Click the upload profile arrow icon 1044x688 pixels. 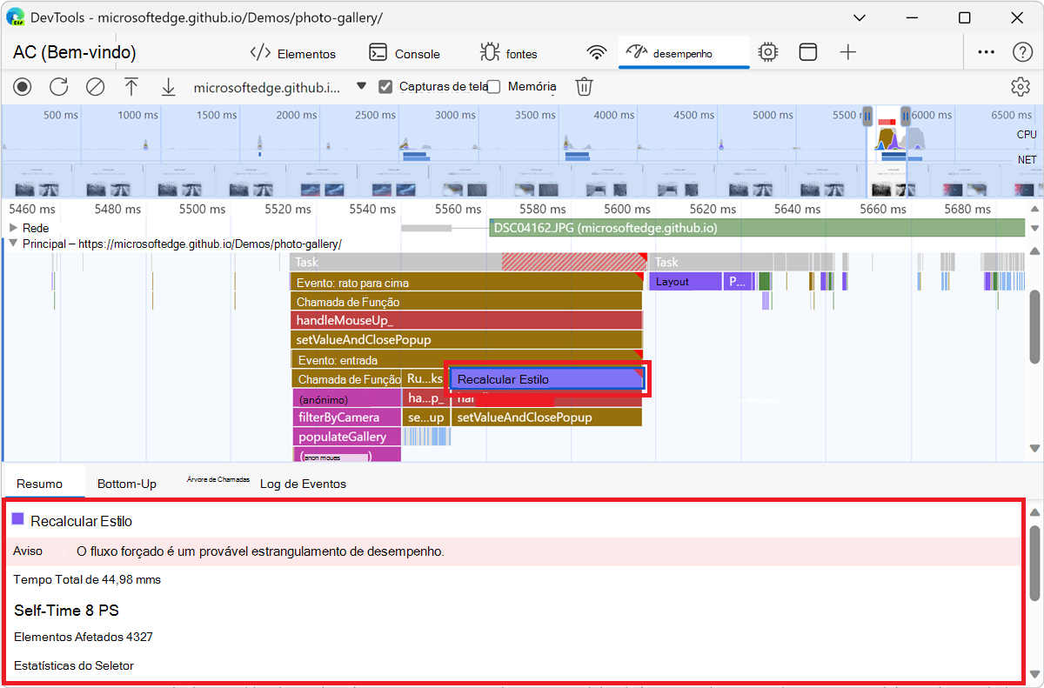(x=131, y=87)
